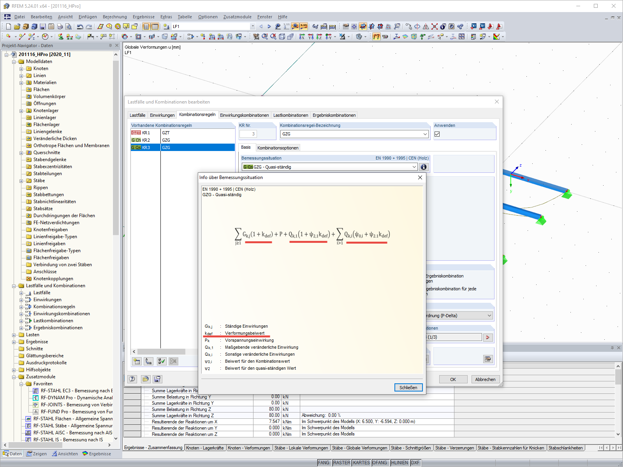Open the Ergebnisse navigator tab at bottom
623x467 pixels.
[97, 454]
